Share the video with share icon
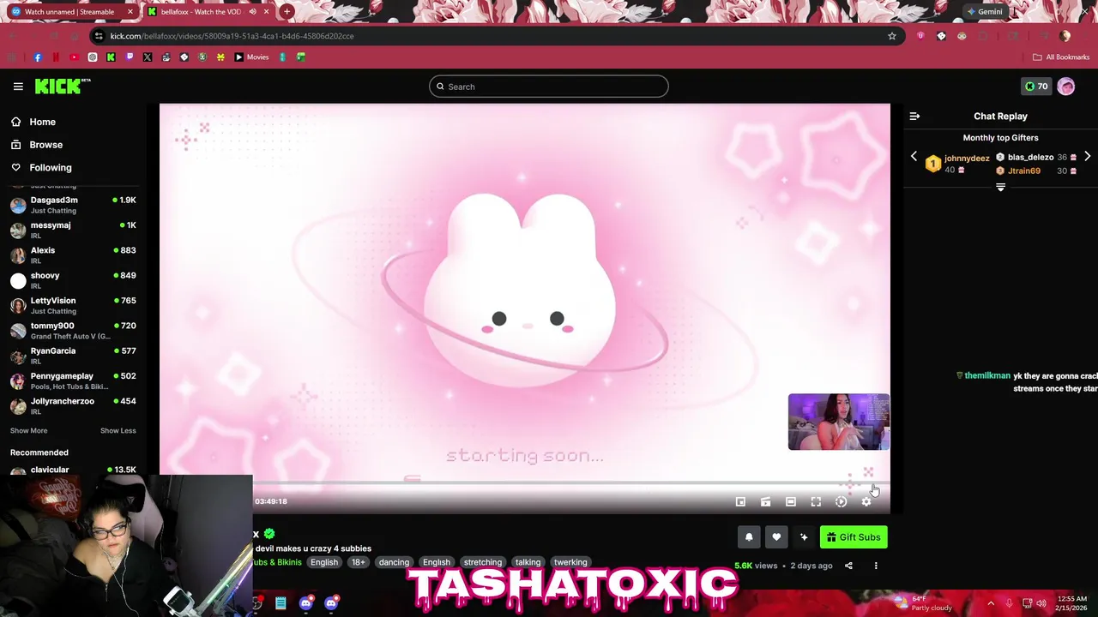The height and width of the screenshot is (617, 1098). click(848, 566)
